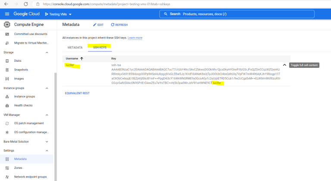
Task: Click the Key column header
Action: pos(114,59)
